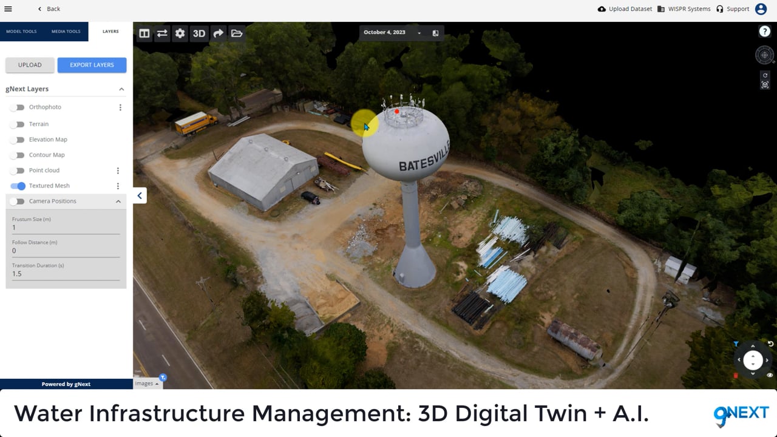Select the Layers tab

tap(110, 32)
